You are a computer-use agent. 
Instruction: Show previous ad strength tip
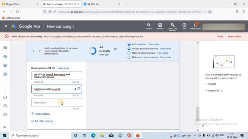[33, 51]
